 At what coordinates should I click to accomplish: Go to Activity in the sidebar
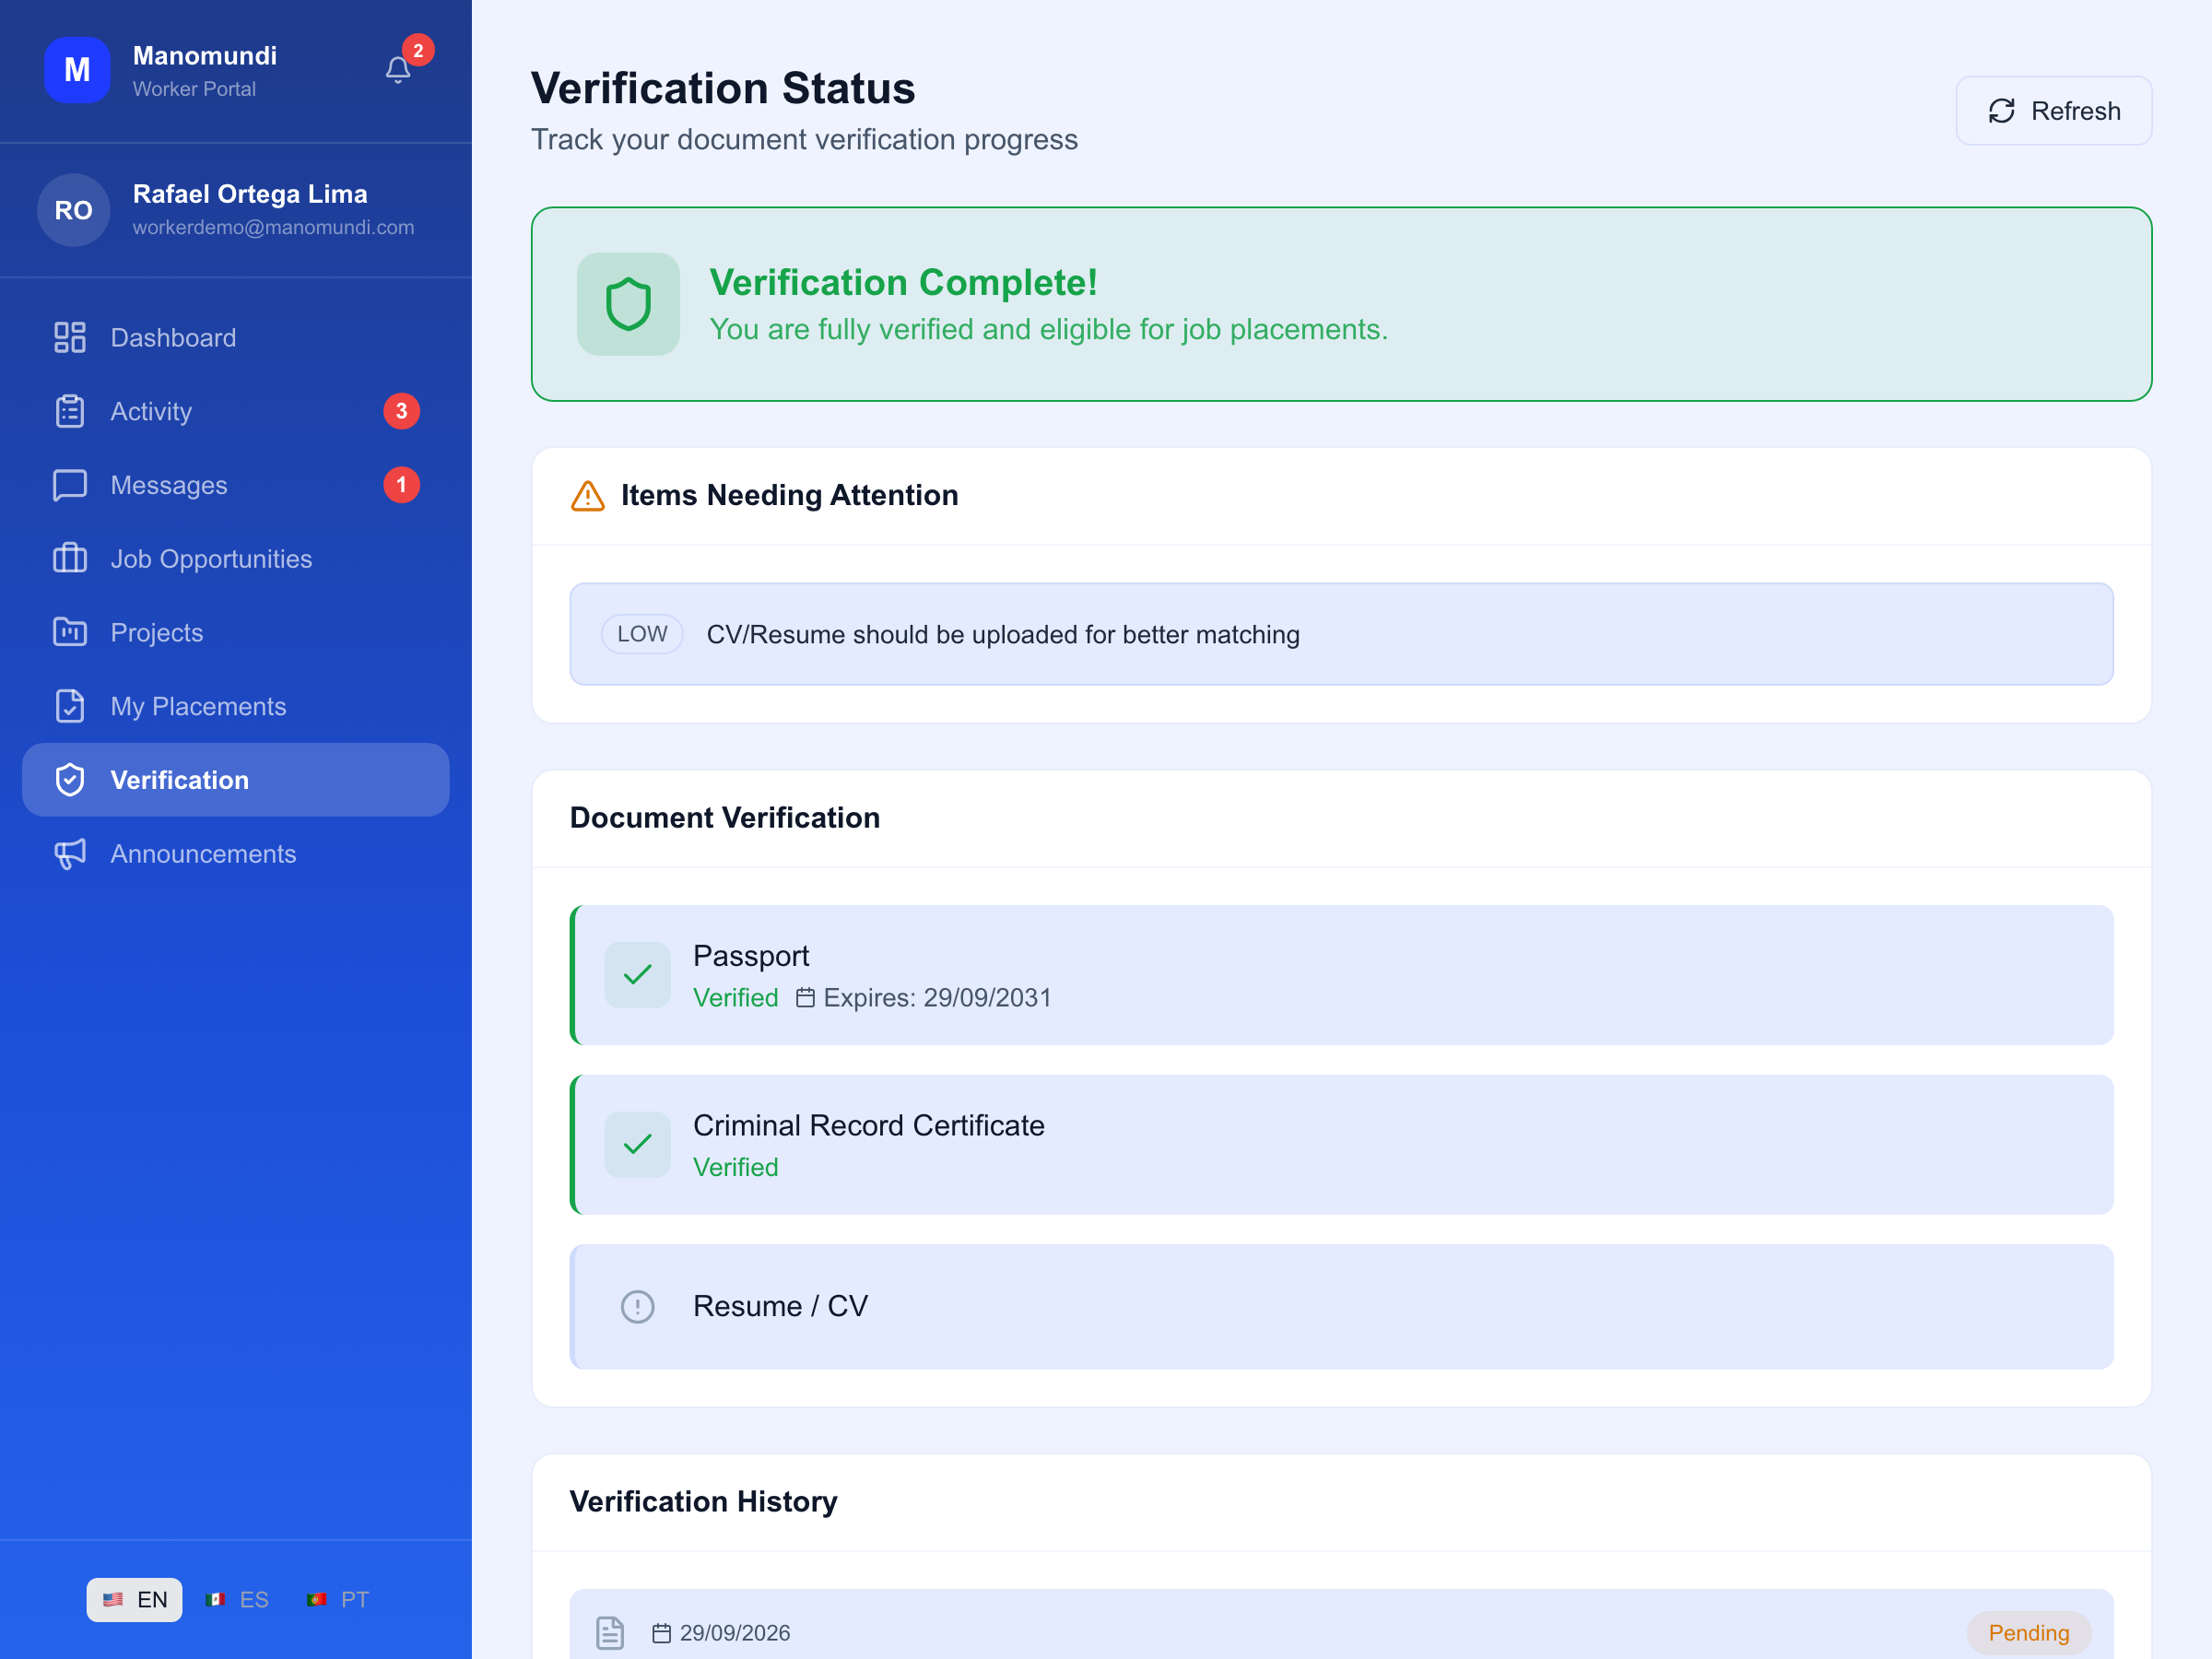[x=236, y=411]
